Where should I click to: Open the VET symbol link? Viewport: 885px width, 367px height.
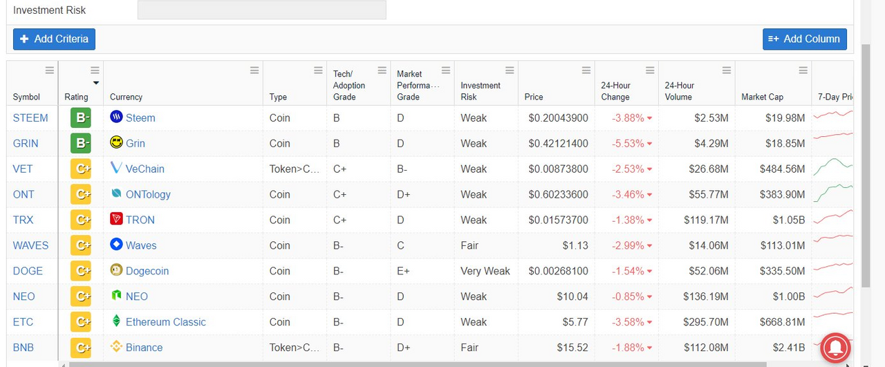(23, 169)
